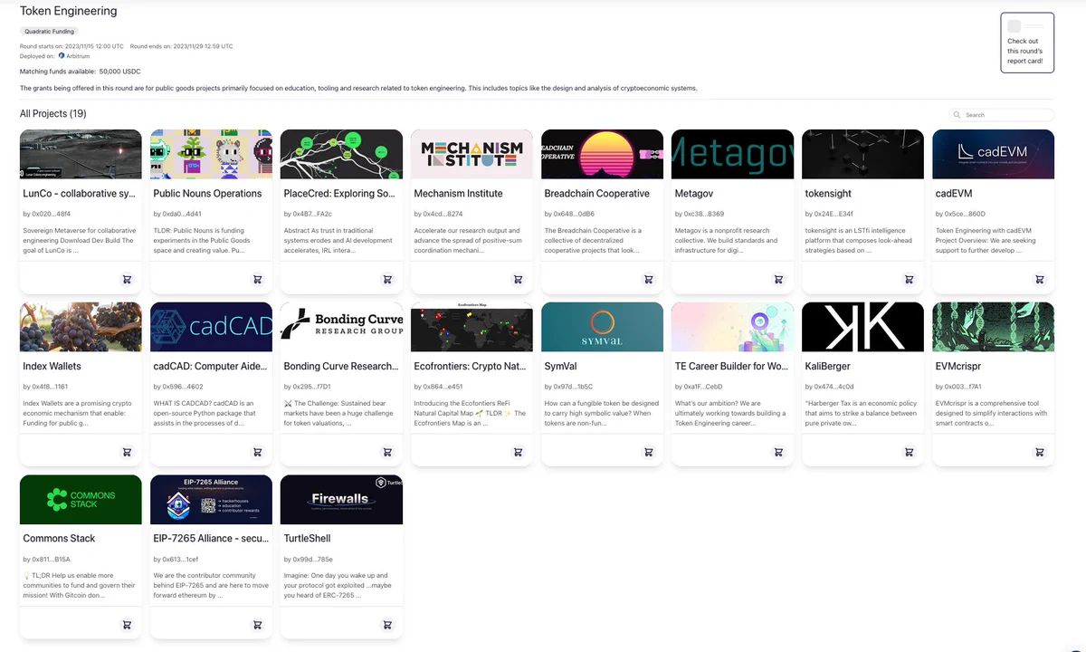Open EVMcrispr title link
The width and height of the screenshot is (1086, 652).
pyautogui.click(x=960, y=367)
